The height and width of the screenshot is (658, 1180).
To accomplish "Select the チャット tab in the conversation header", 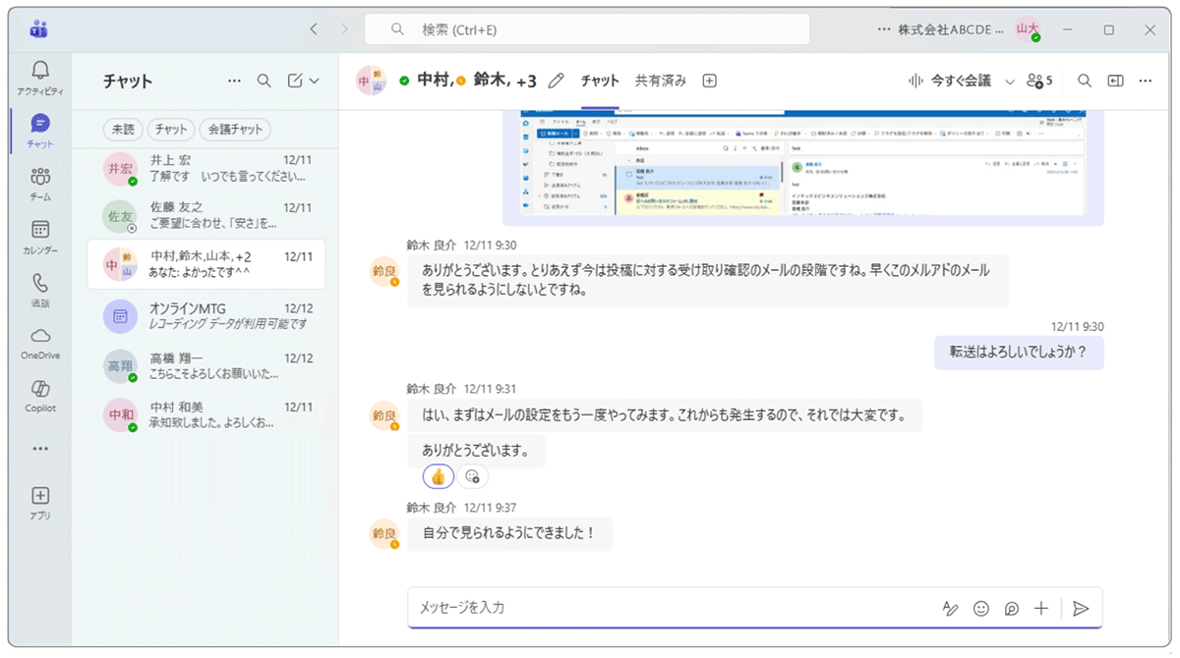I will click(x=599, y=81).
